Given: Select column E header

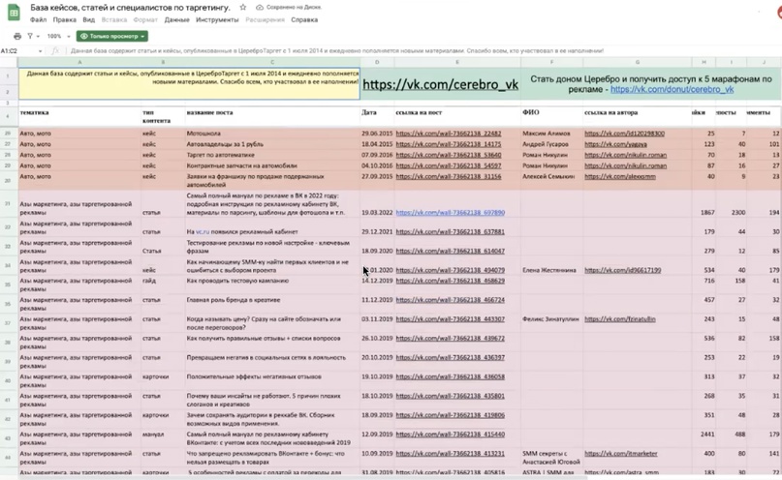Looking at the screenshot, I should pos(457,62).
